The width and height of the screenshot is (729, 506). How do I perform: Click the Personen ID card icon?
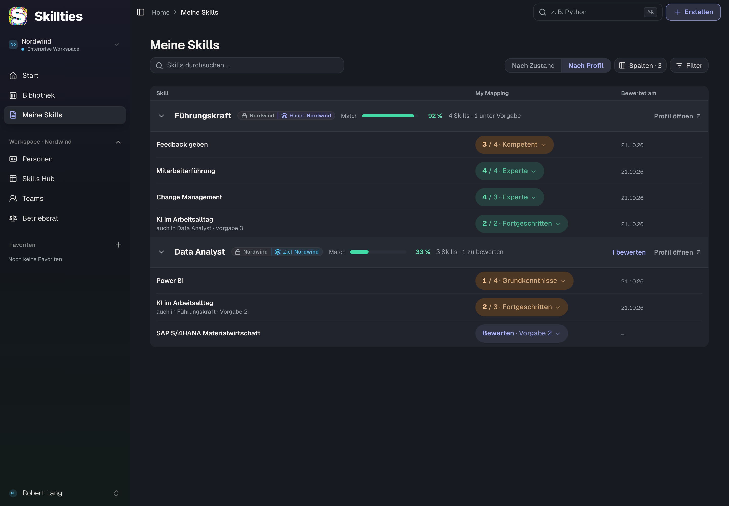pos(13,159)
